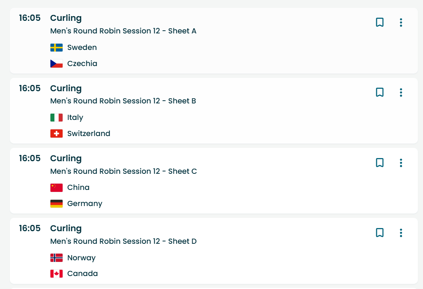Open Men's Round Robin Session 12 Sheet D
The height and width of the screenshot is (289, 423).
coord(123,241)
